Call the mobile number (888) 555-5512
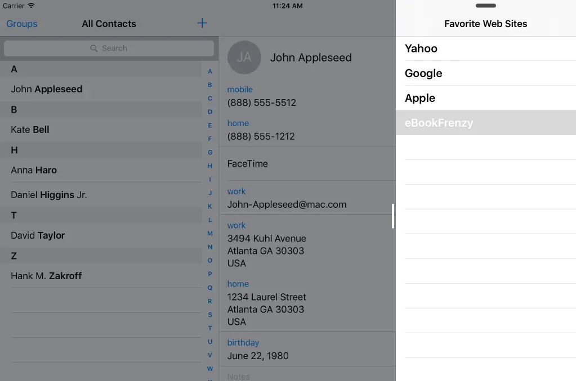Image resolution: width=576 pixels, height=381 pixels. tap(261, 102)
